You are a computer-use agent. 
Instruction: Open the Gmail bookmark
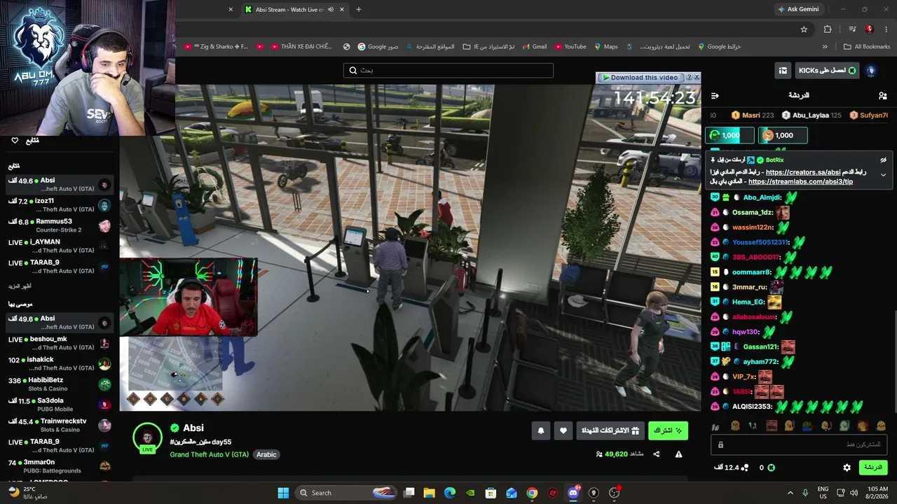tap(534, 47)
